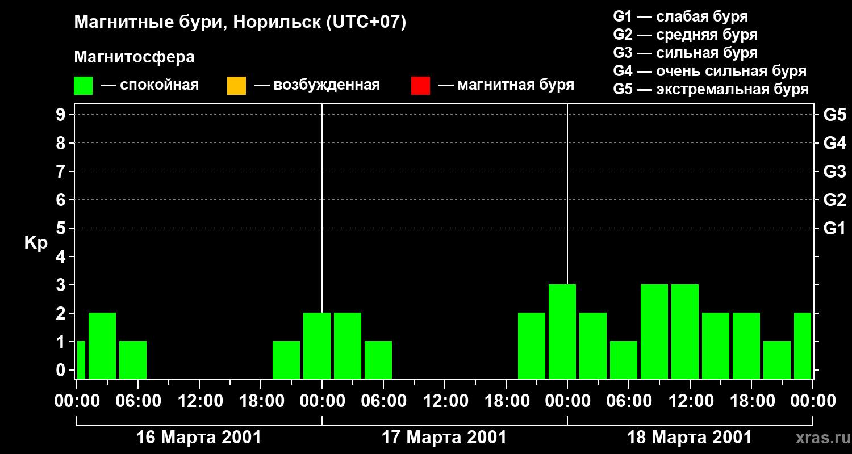
Task: Click the '06:00' time label above 17 Марта 2001
Action: [383, 401]
